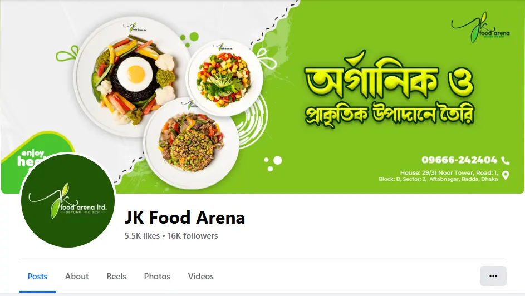This screenshot has width=525, height=296.
Task: Select the Reels tab
Action: pyautogui.click(x=116, y=277)
